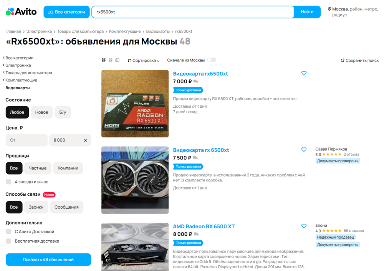Go back to 'Товары для компьютера' category
This screenshot has width=384, height=271.
(x=28, y=73)
